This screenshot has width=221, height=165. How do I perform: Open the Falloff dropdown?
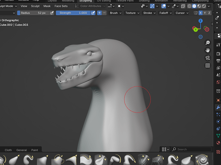pyautogui.click(x=166, y=13)
